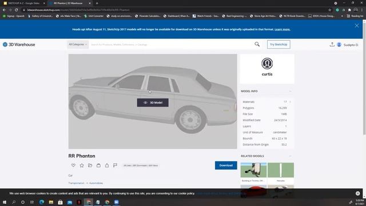Click the Polygons value 16,299

click(x=283, y=108)
